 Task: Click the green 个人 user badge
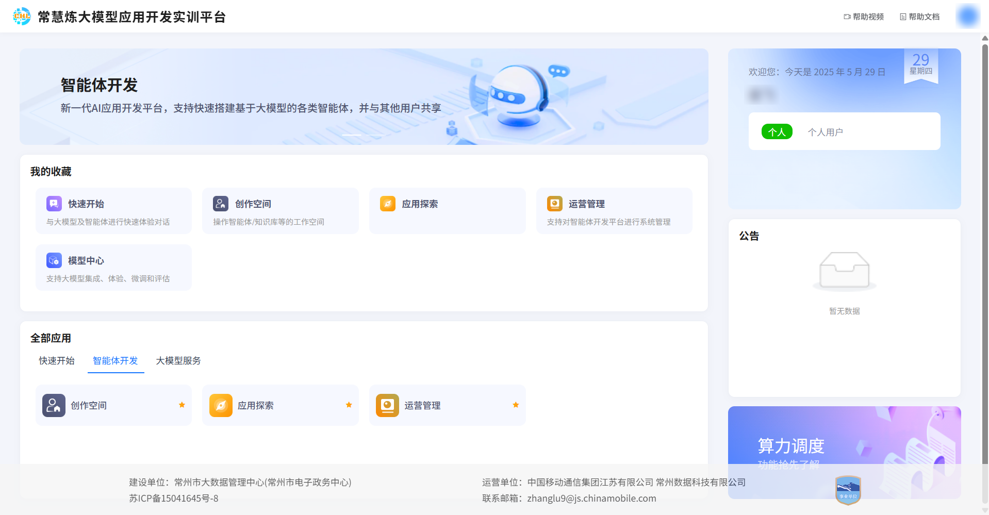click(x=777, y=132)
